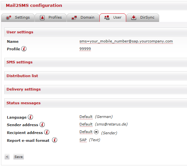Image resolution: width=187 pixels, height=167 pixels.
Task: Click info icon next to Recipient address
Action: [47, 132]
